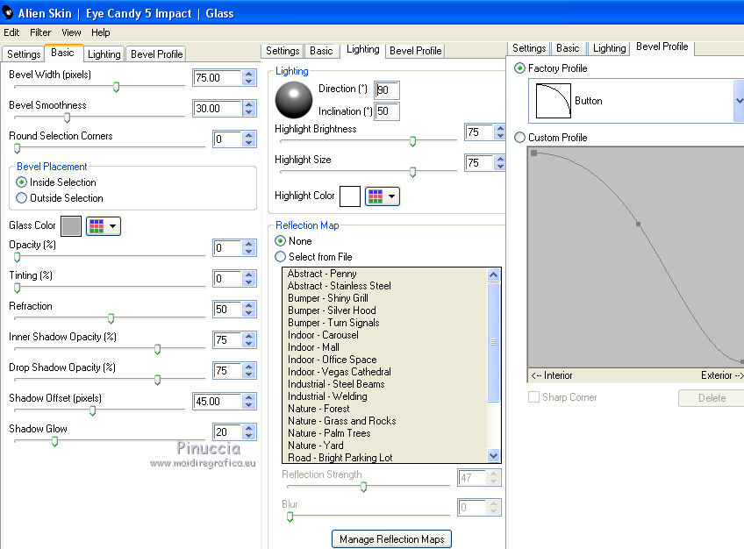Enable the Custom Profile option
Screen dimensions: 744x549
520,138
